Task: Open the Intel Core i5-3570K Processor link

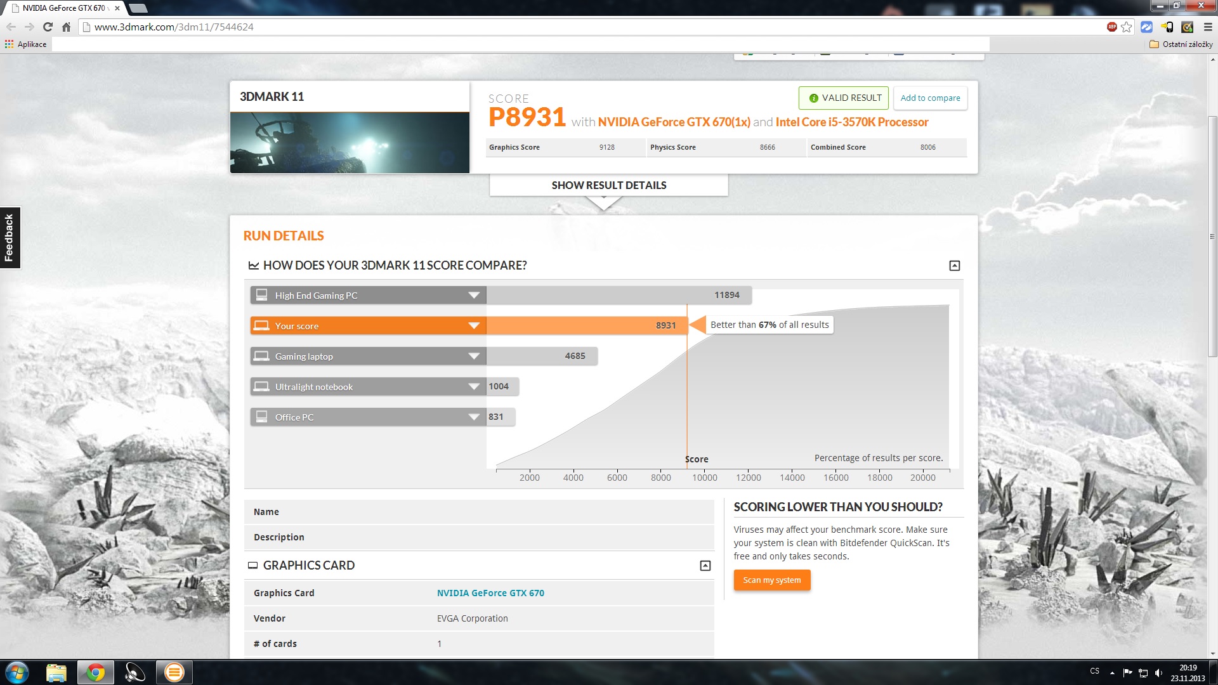Action: [x=851, y=122]
